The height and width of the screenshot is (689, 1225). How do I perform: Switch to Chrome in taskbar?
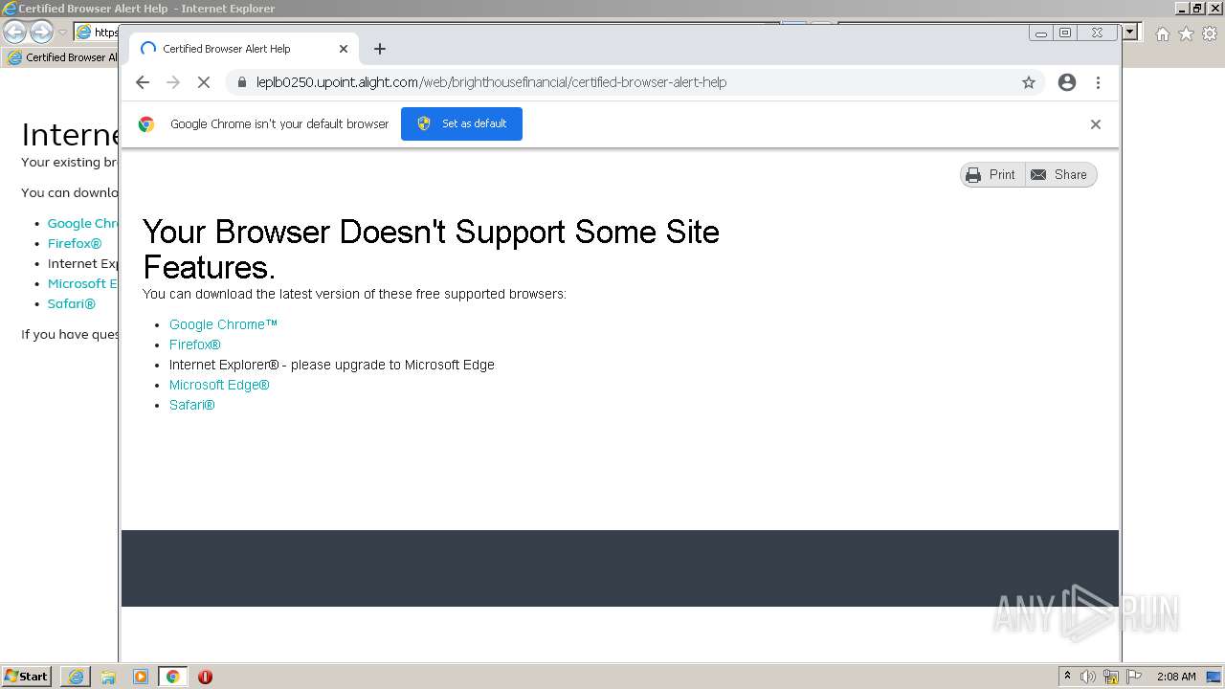coord(172,677)
